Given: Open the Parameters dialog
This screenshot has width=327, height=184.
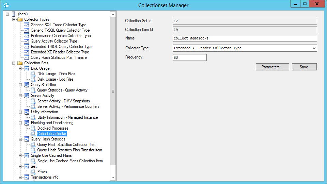Looking at the screenshot, I should coord(272,67).
